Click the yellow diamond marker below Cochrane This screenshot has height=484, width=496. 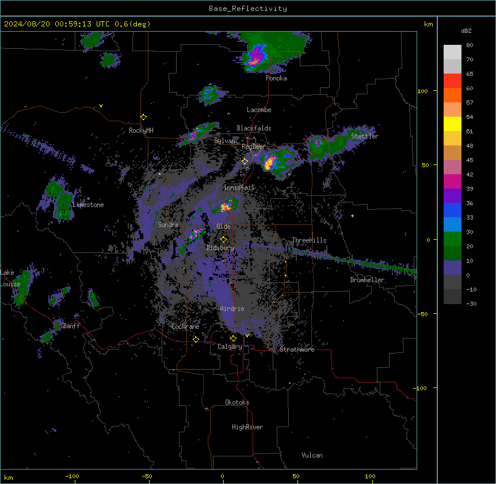[196, 340]
